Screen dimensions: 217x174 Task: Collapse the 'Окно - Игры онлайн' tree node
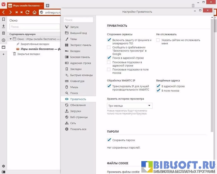pos(11,39)
